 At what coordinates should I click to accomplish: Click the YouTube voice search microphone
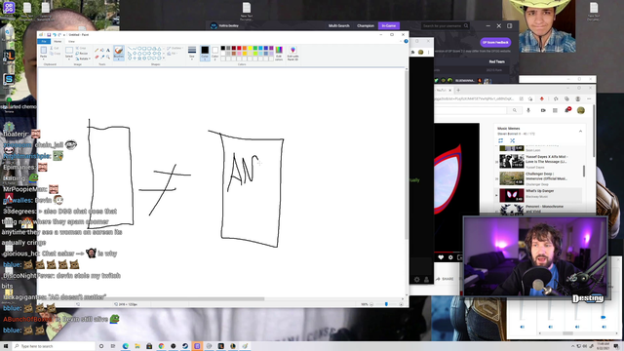pos(528,110)
